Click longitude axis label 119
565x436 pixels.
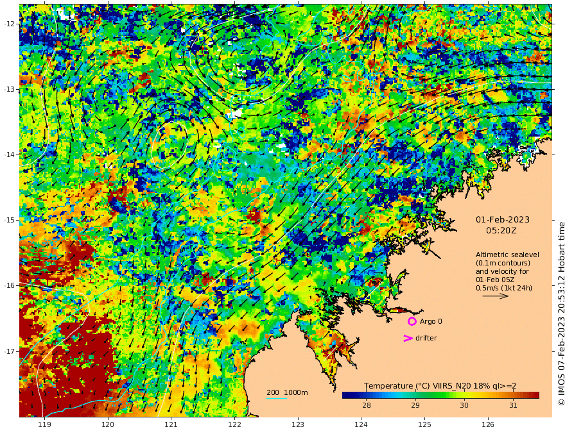pos(45,425)
